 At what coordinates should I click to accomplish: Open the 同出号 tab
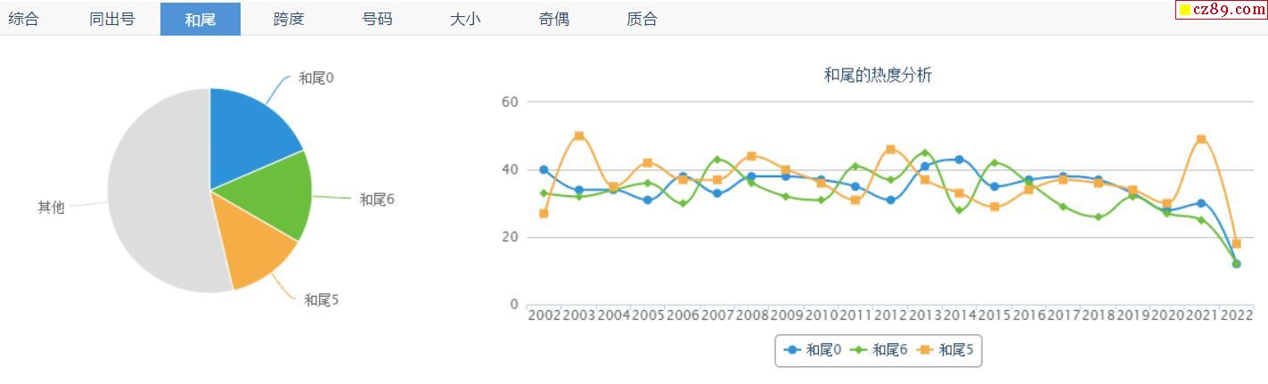tap(111, 19)
